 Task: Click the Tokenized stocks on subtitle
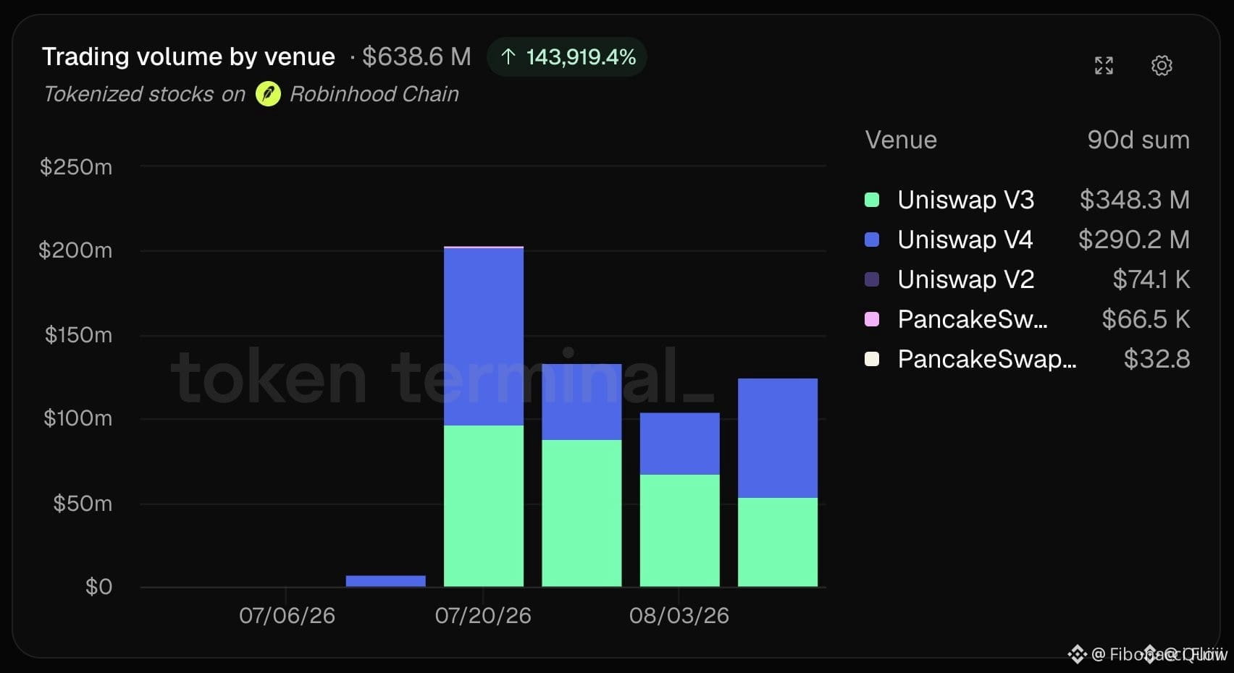(145, 94)
